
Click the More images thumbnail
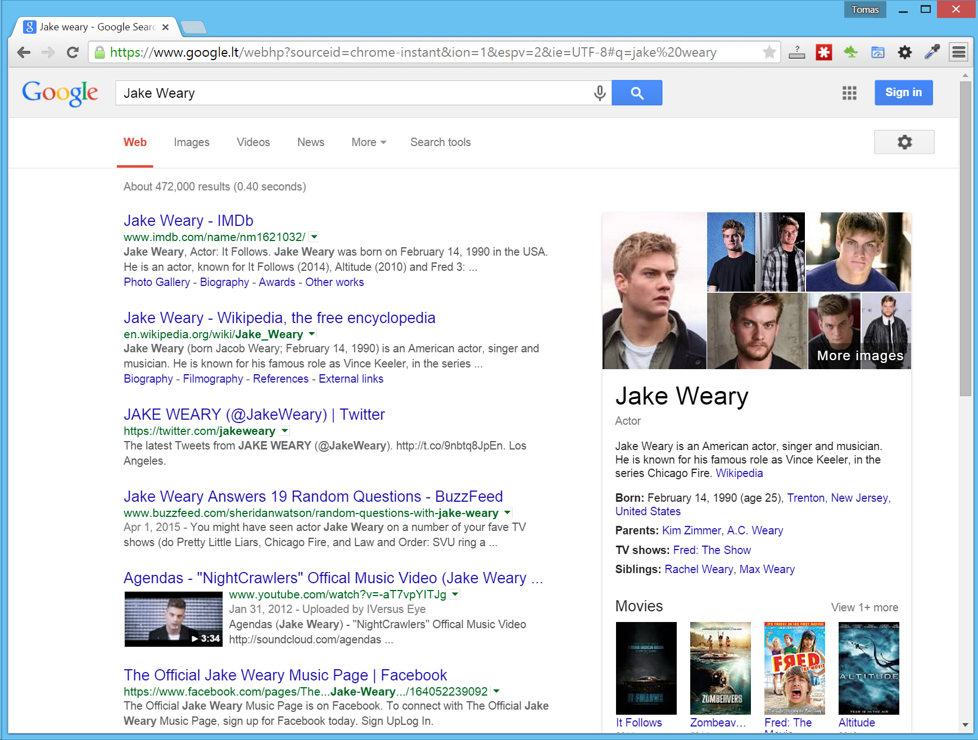tap(859, 331)
